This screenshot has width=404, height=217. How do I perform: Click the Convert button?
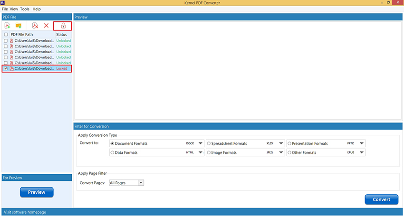[x=381, y=199]
